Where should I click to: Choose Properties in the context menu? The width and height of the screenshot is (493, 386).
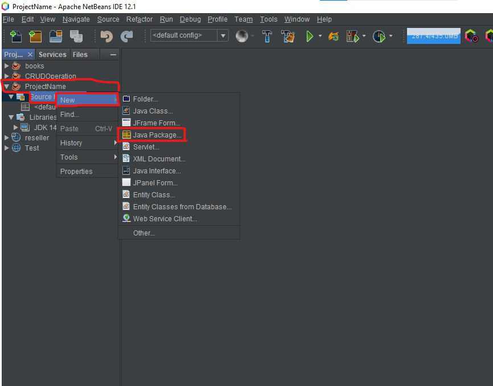click(88, 171)
